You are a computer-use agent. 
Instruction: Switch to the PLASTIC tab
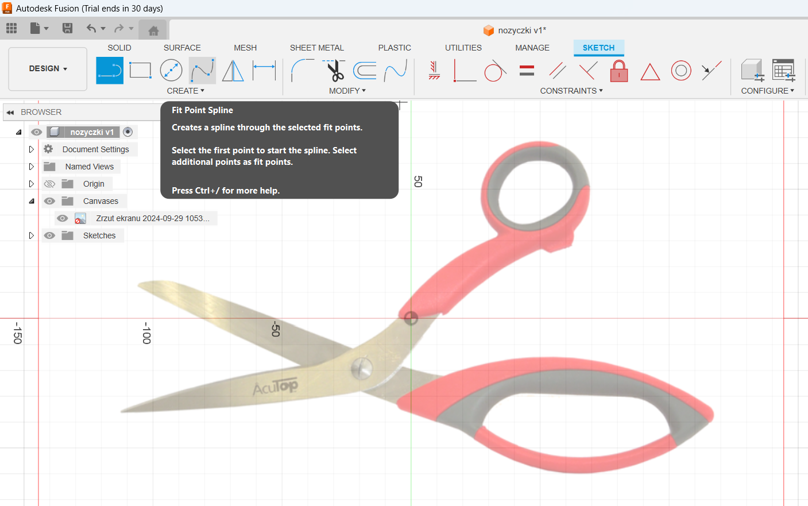(x=395, y=48)
